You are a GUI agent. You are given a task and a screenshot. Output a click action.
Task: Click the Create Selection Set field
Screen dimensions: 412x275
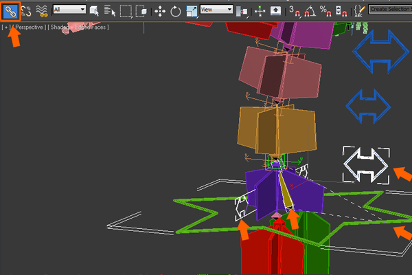click(390, 9)
